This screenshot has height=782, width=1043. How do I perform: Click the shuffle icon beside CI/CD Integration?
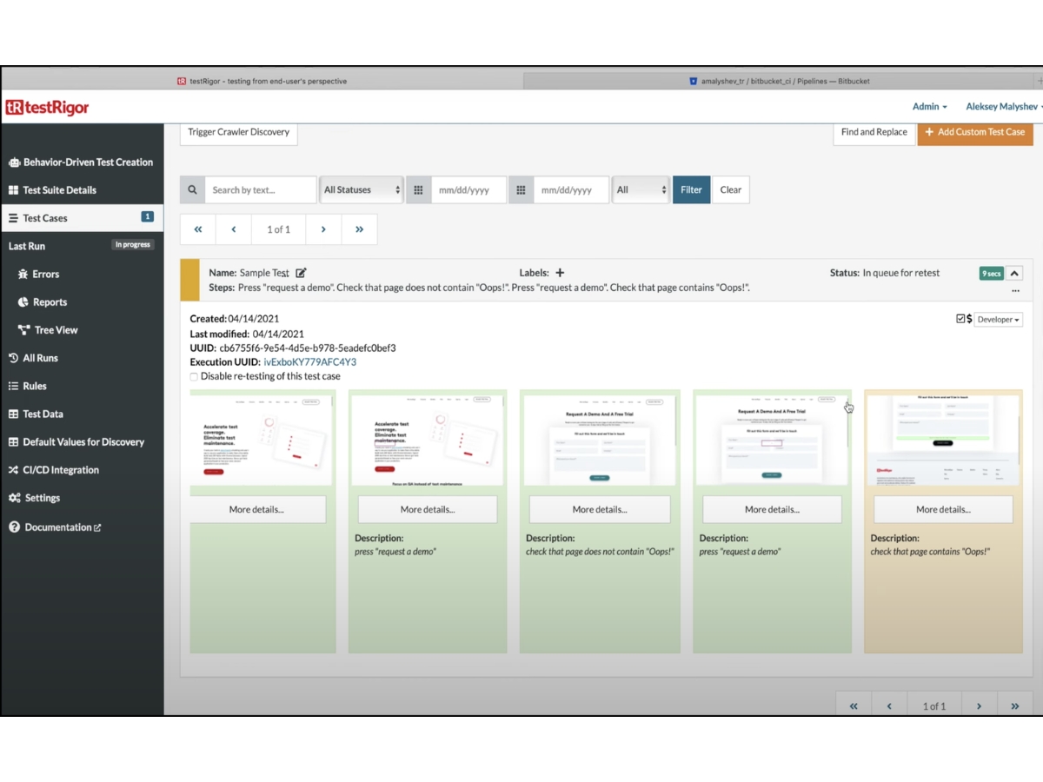(x=14, y=470)
